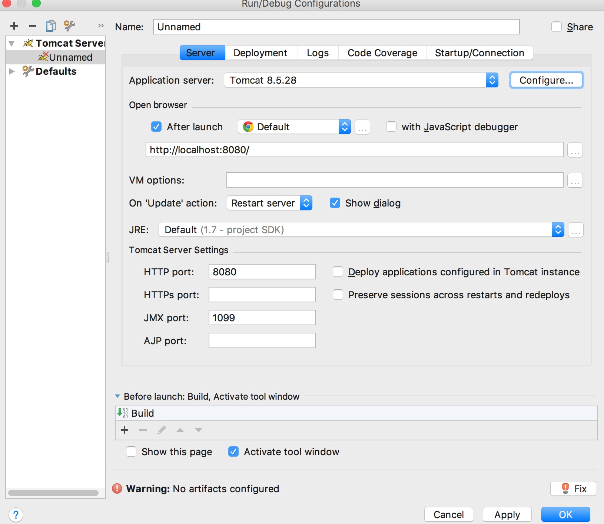Browse JRE with ellipsis button
This screenshot has height=524, width=604.
576,230
